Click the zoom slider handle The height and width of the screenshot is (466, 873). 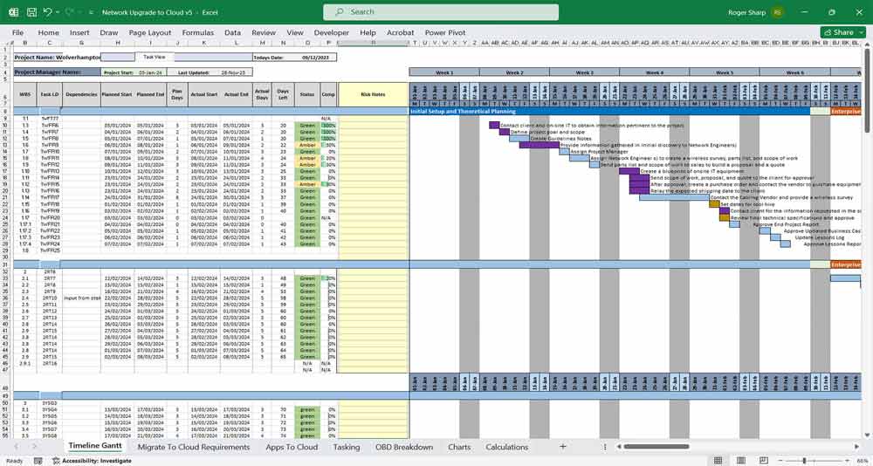[x=804, y=461]
